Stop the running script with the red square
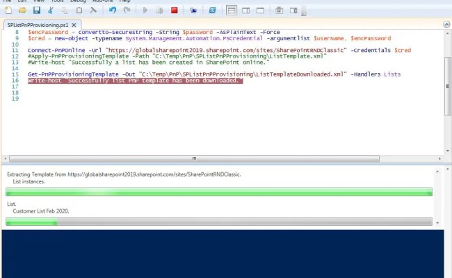 [x=174, y=10]
